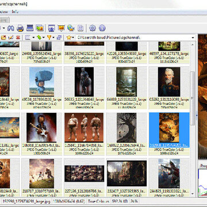Image resolution: width=207 pixels, height=207 pixels.
Task: Refresh the folder with blue arrows icon
Action: pos(59,37)
